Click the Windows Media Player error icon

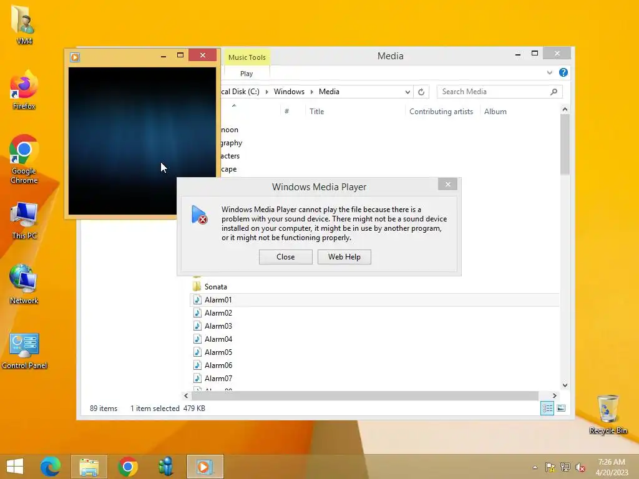point(199,215)
